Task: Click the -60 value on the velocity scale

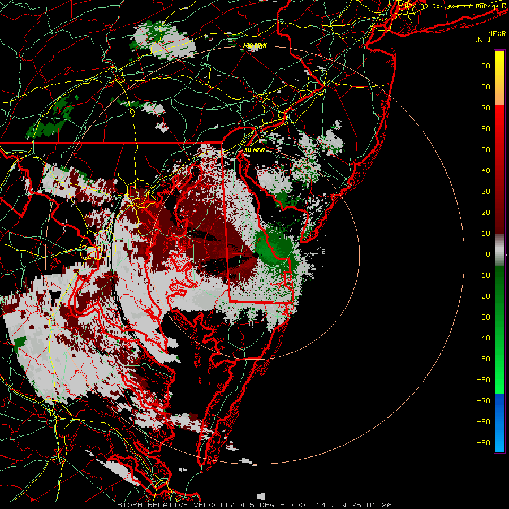Action: [x=484, y=380]
